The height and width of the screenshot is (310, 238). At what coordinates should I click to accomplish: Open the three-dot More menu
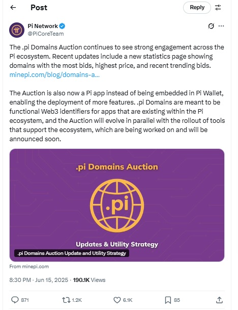tap(221, 26)
